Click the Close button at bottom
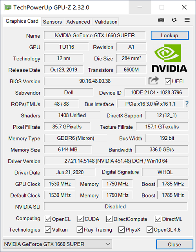 [x=174, y=245]
